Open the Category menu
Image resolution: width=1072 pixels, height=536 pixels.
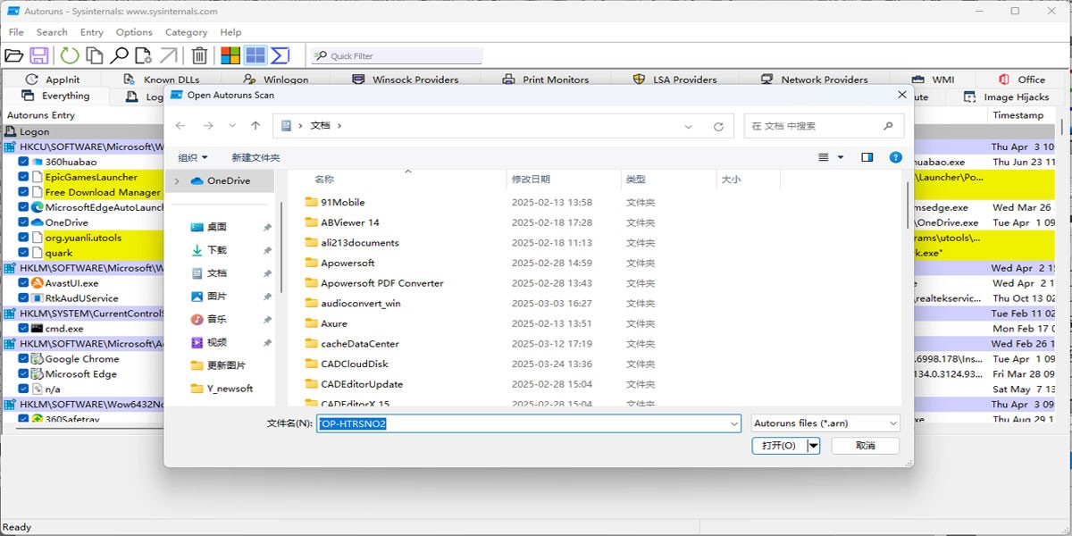(186, 32)
